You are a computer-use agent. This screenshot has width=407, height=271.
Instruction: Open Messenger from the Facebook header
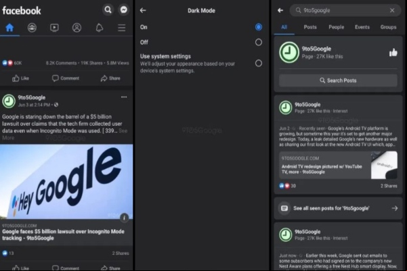(124, 10)
